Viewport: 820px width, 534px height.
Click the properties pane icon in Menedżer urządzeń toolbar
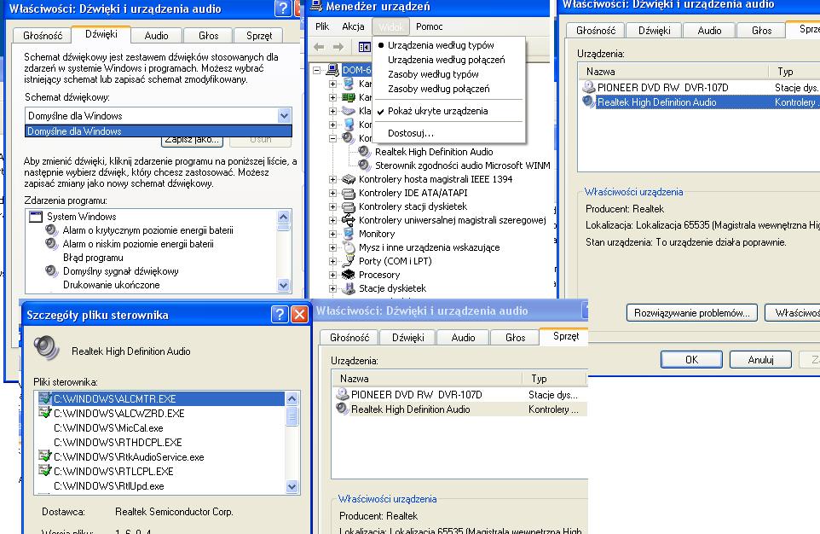[x=365, y=47]
